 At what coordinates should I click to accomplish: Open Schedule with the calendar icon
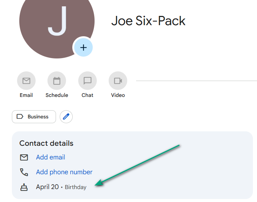57,81
